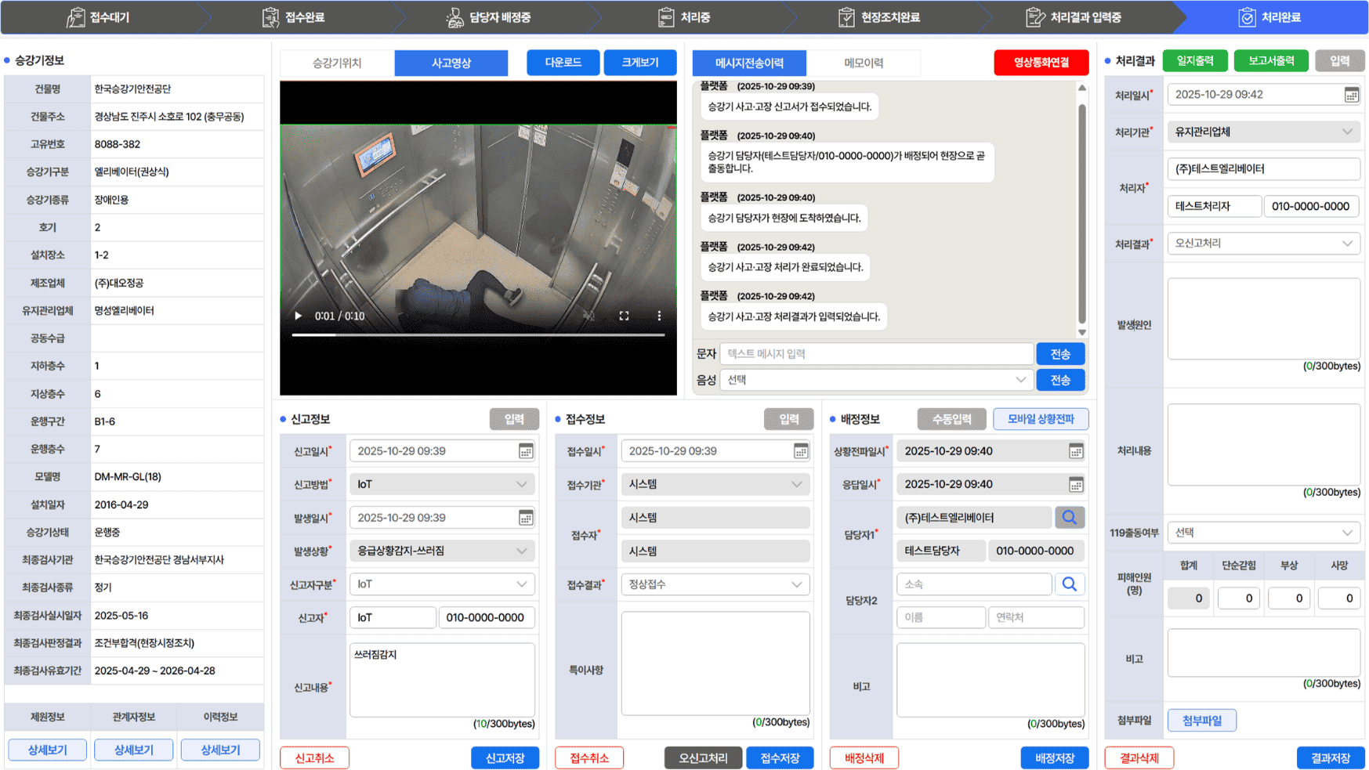Open the 음성 선택 dropdown

tap(877, 380)
